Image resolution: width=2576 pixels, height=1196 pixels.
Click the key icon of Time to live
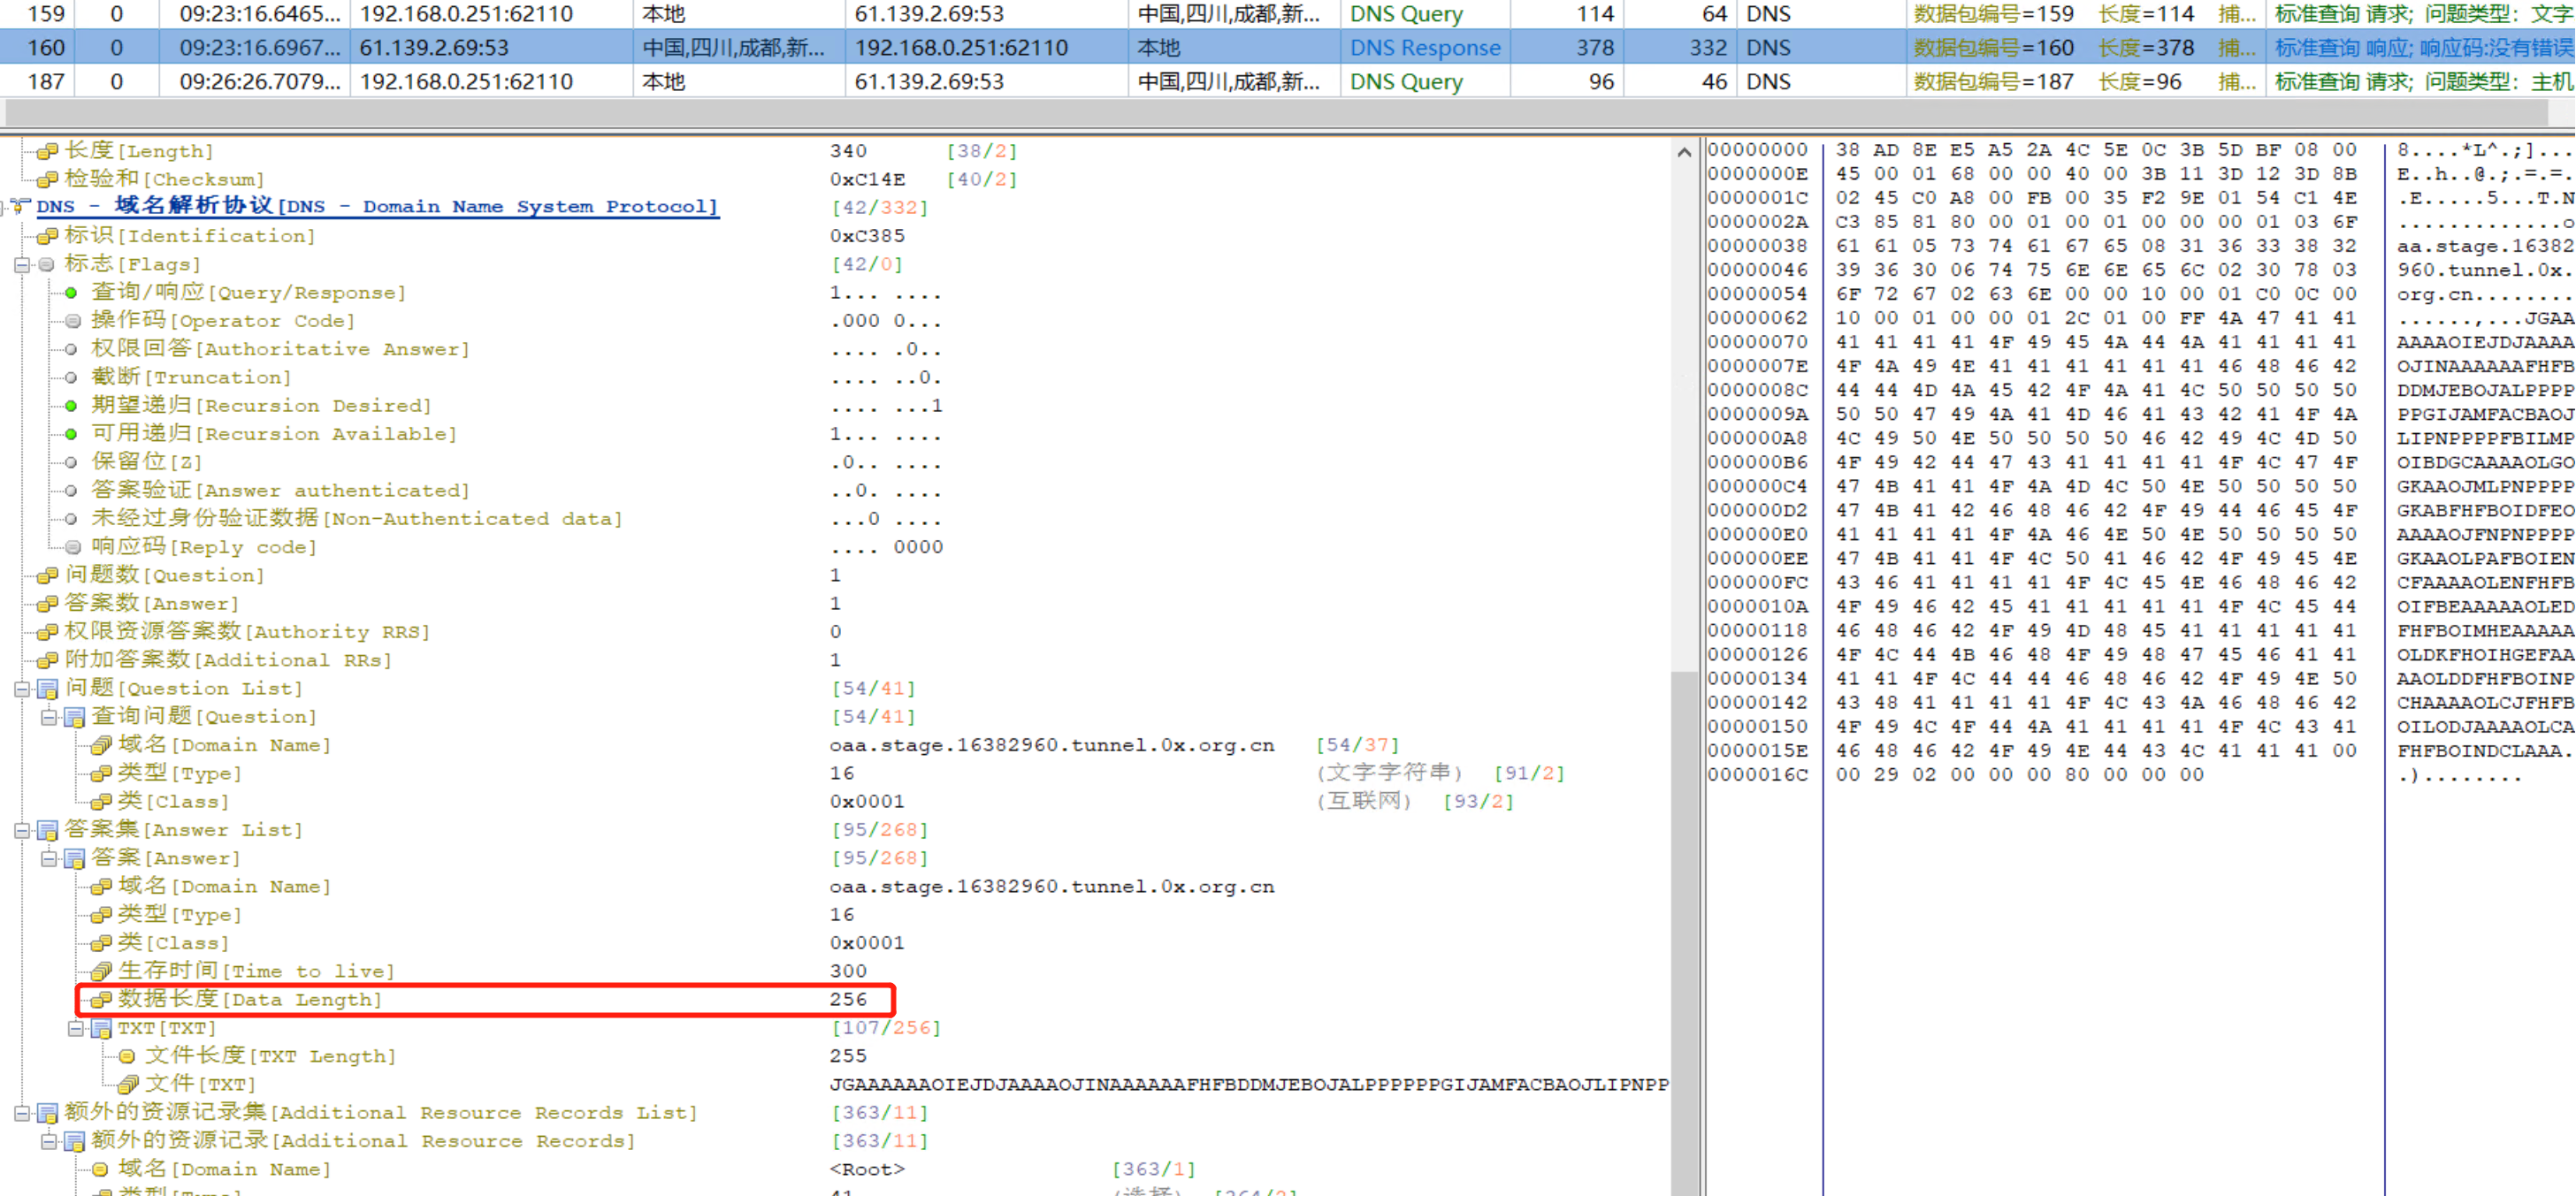100,972
